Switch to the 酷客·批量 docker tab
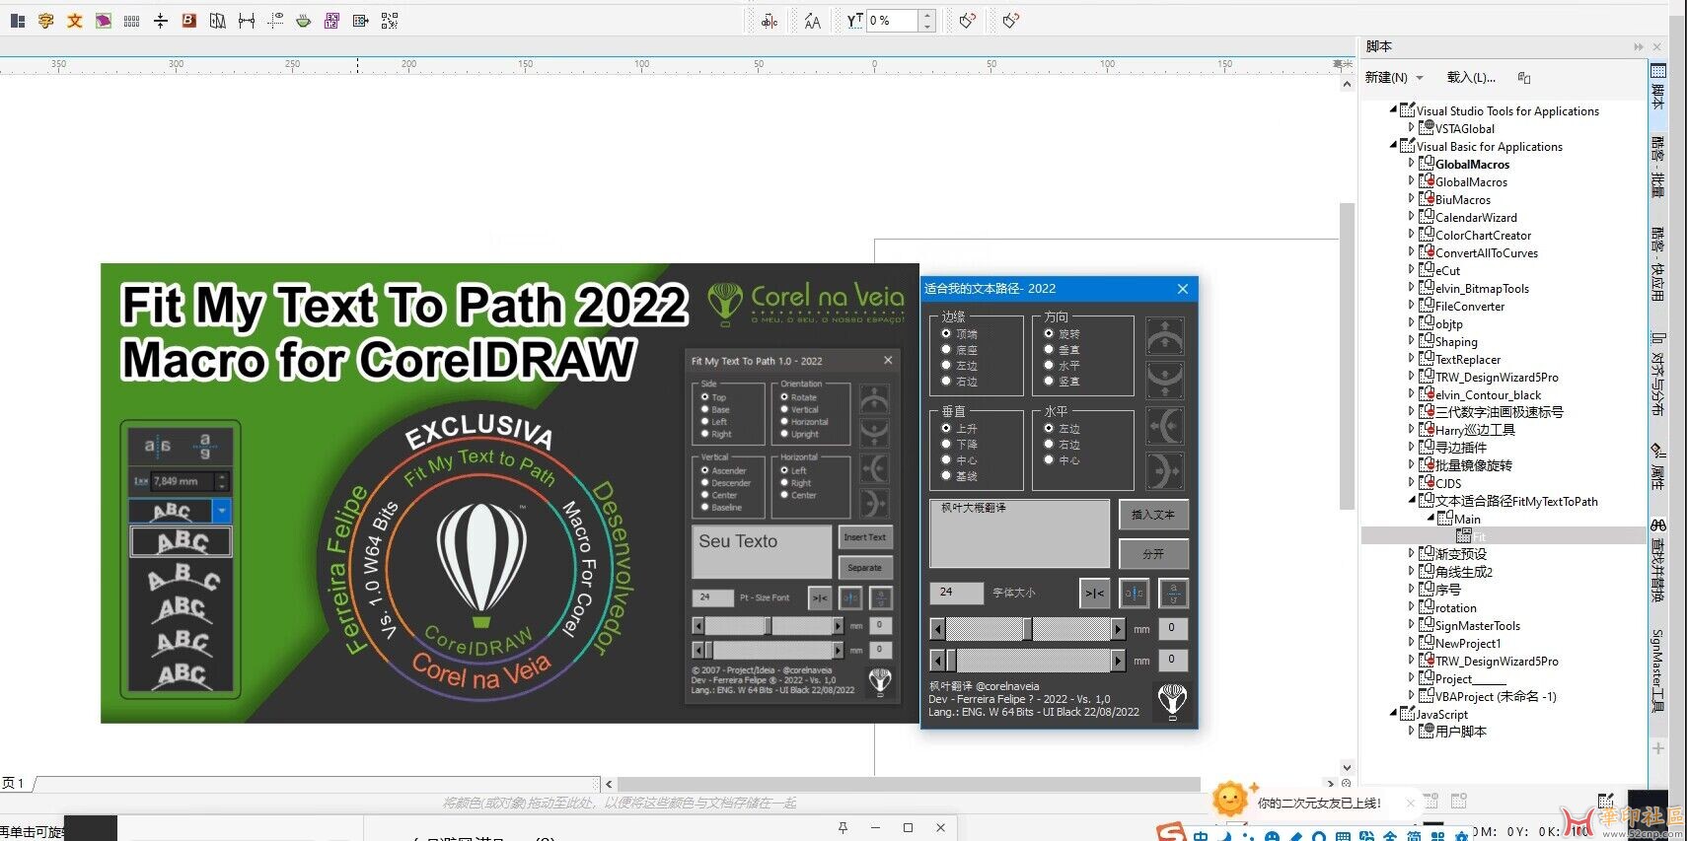 (x=1658, y=166)
